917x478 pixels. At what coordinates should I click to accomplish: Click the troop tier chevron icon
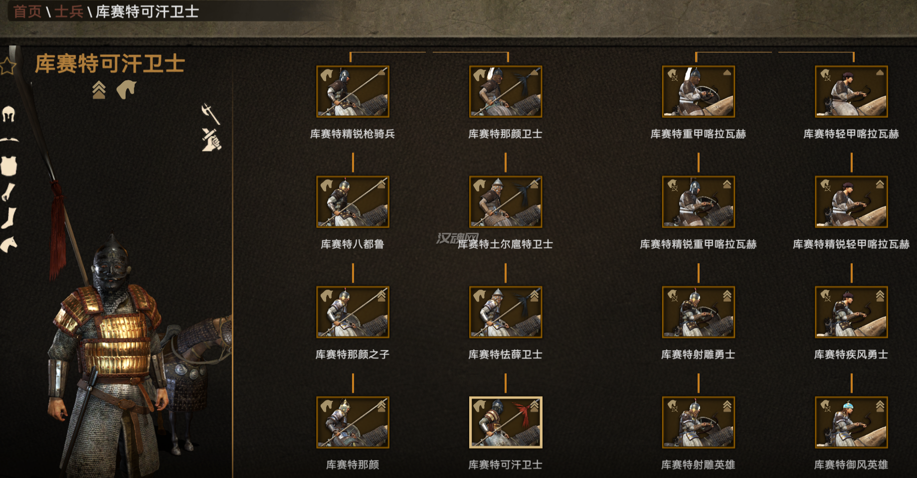pos(99,90)
